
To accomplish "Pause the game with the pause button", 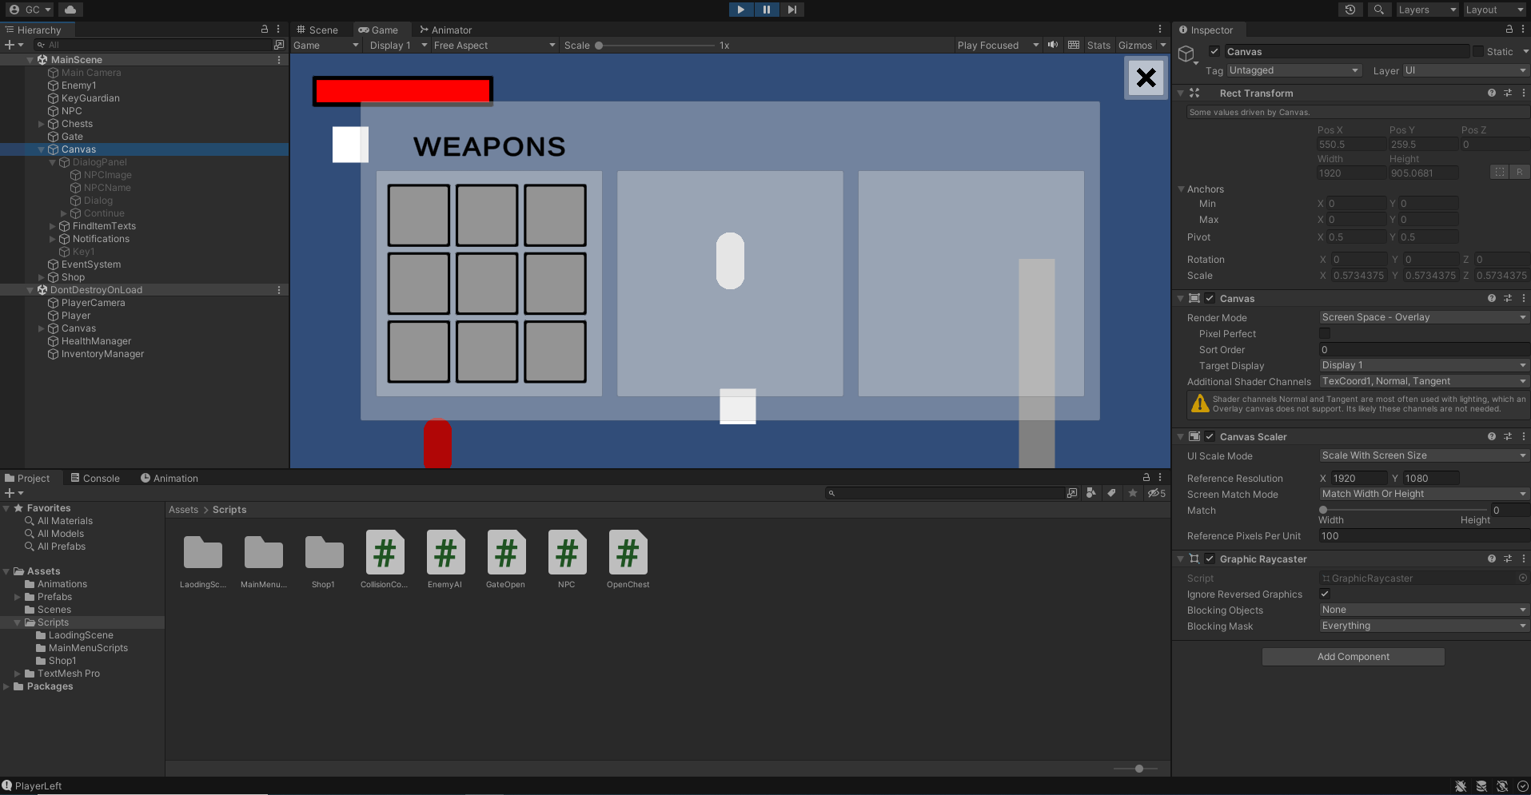I will point(766,10).
